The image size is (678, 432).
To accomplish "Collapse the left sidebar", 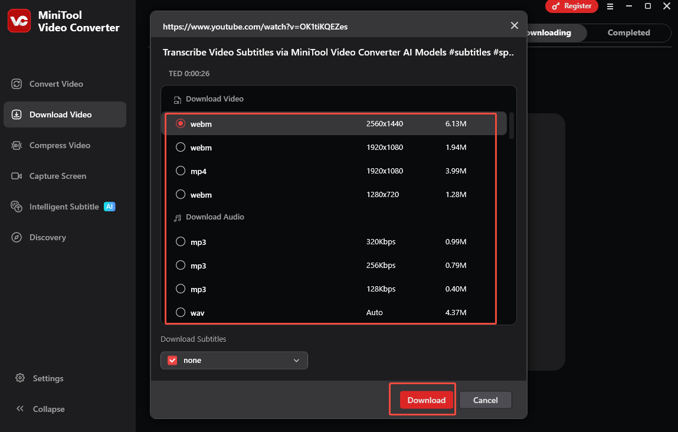I will click(x=47, y=409).
